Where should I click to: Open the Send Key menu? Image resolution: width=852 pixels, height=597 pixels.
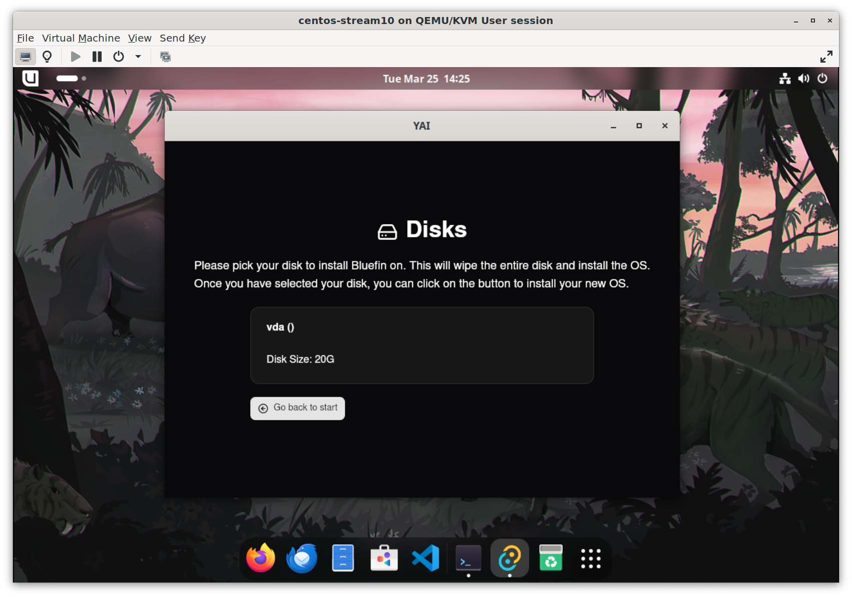click(183, 38)
